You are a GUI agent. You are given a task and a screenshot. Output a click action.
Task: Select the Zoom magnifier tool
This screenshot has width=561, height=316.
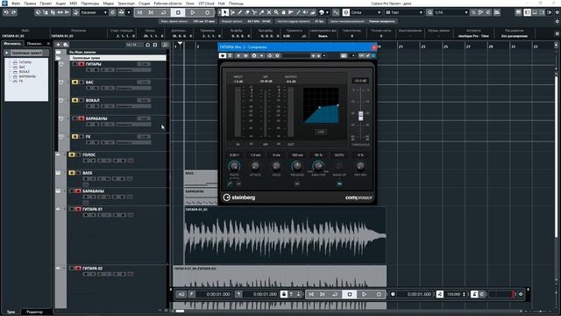point(276,12)
